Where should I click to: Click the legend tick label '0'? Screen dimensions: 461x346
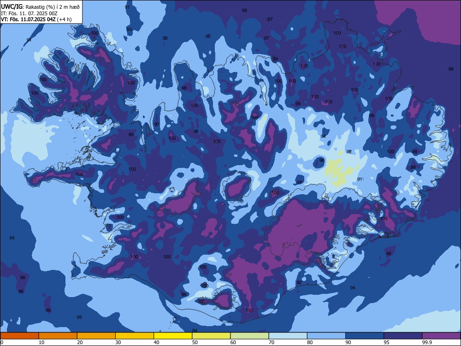(2, 342)
